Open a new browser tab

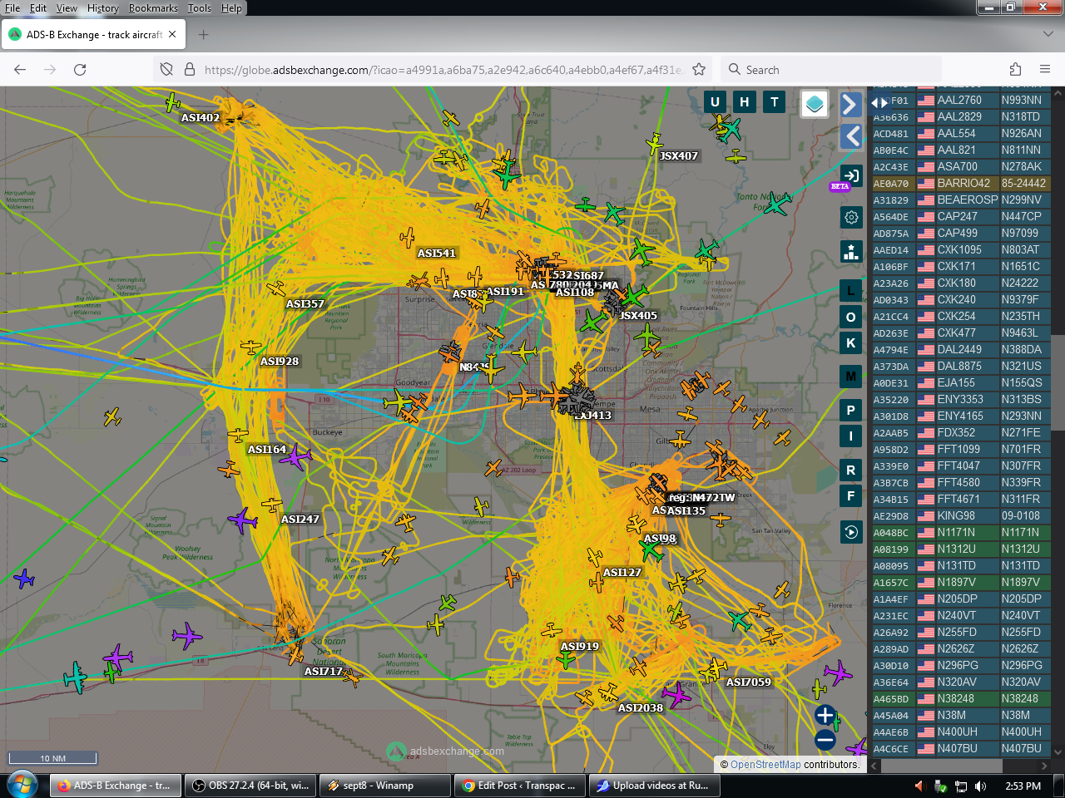(x=204, y=35)
